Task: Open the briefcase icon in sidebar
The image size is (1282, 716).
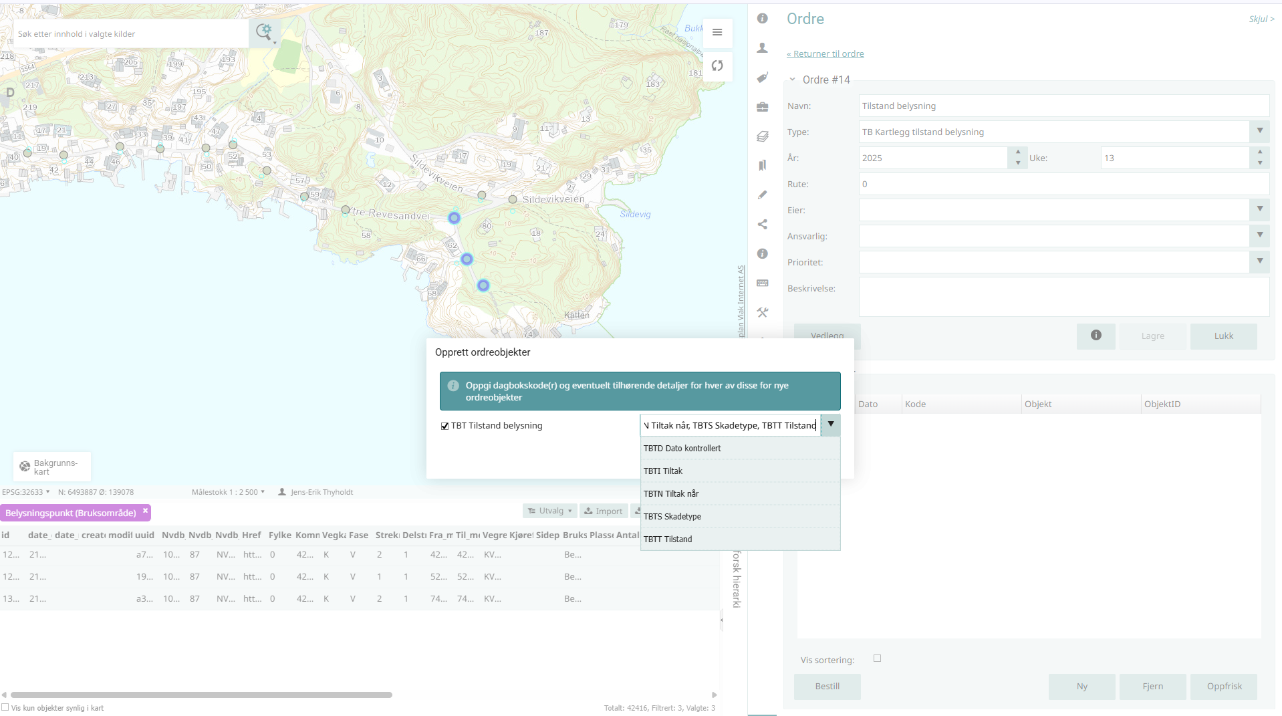Action: [x=762, y=107]
